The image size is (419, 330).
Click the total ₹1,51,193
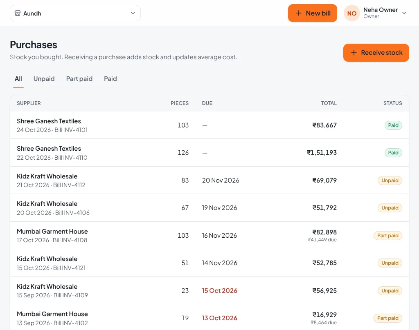(322, 153)
